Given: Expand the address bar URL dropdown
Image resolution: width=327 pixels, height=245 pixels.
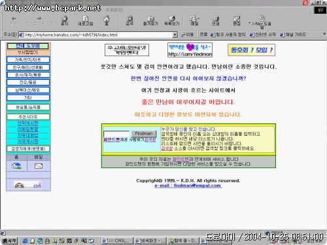Looking at the screenshot, I should click(175, 35).
